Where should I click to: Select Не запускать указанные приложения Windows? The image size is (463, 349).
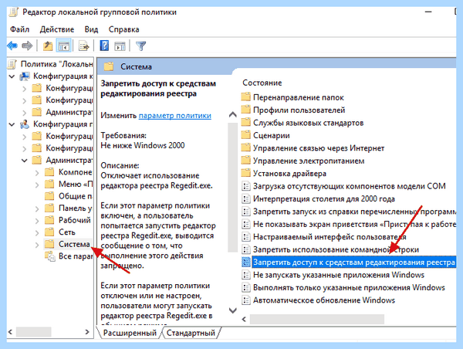pos(339,275)
